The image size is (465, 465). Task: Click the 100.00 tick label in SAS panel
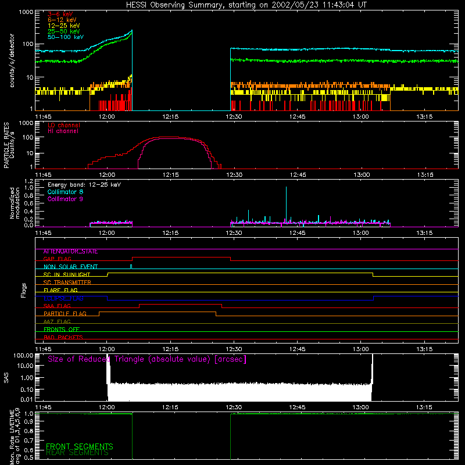23,356
